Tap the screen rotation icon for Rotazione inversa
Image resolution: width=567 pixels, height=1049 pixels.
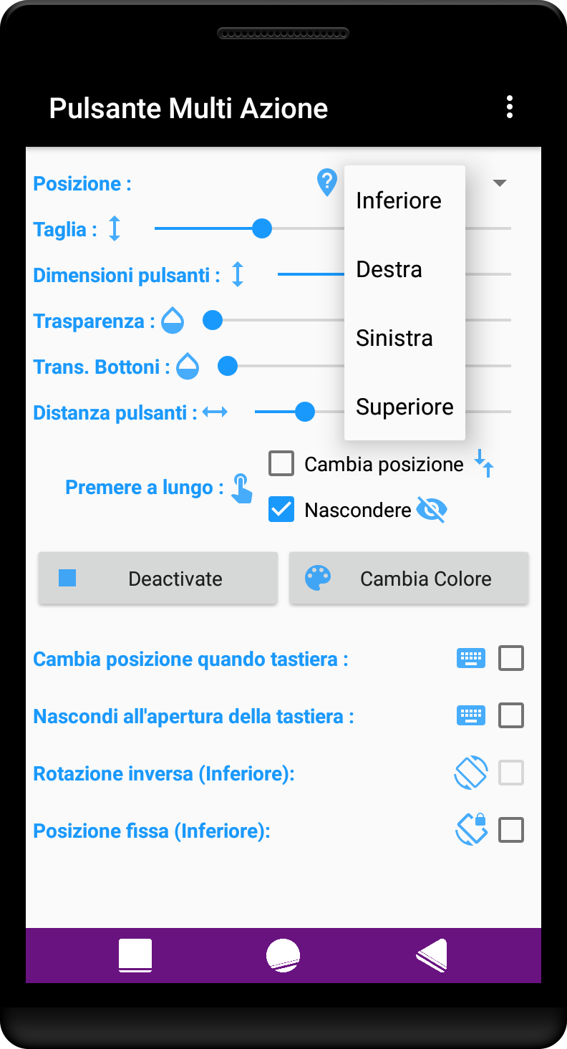point(471,773)
